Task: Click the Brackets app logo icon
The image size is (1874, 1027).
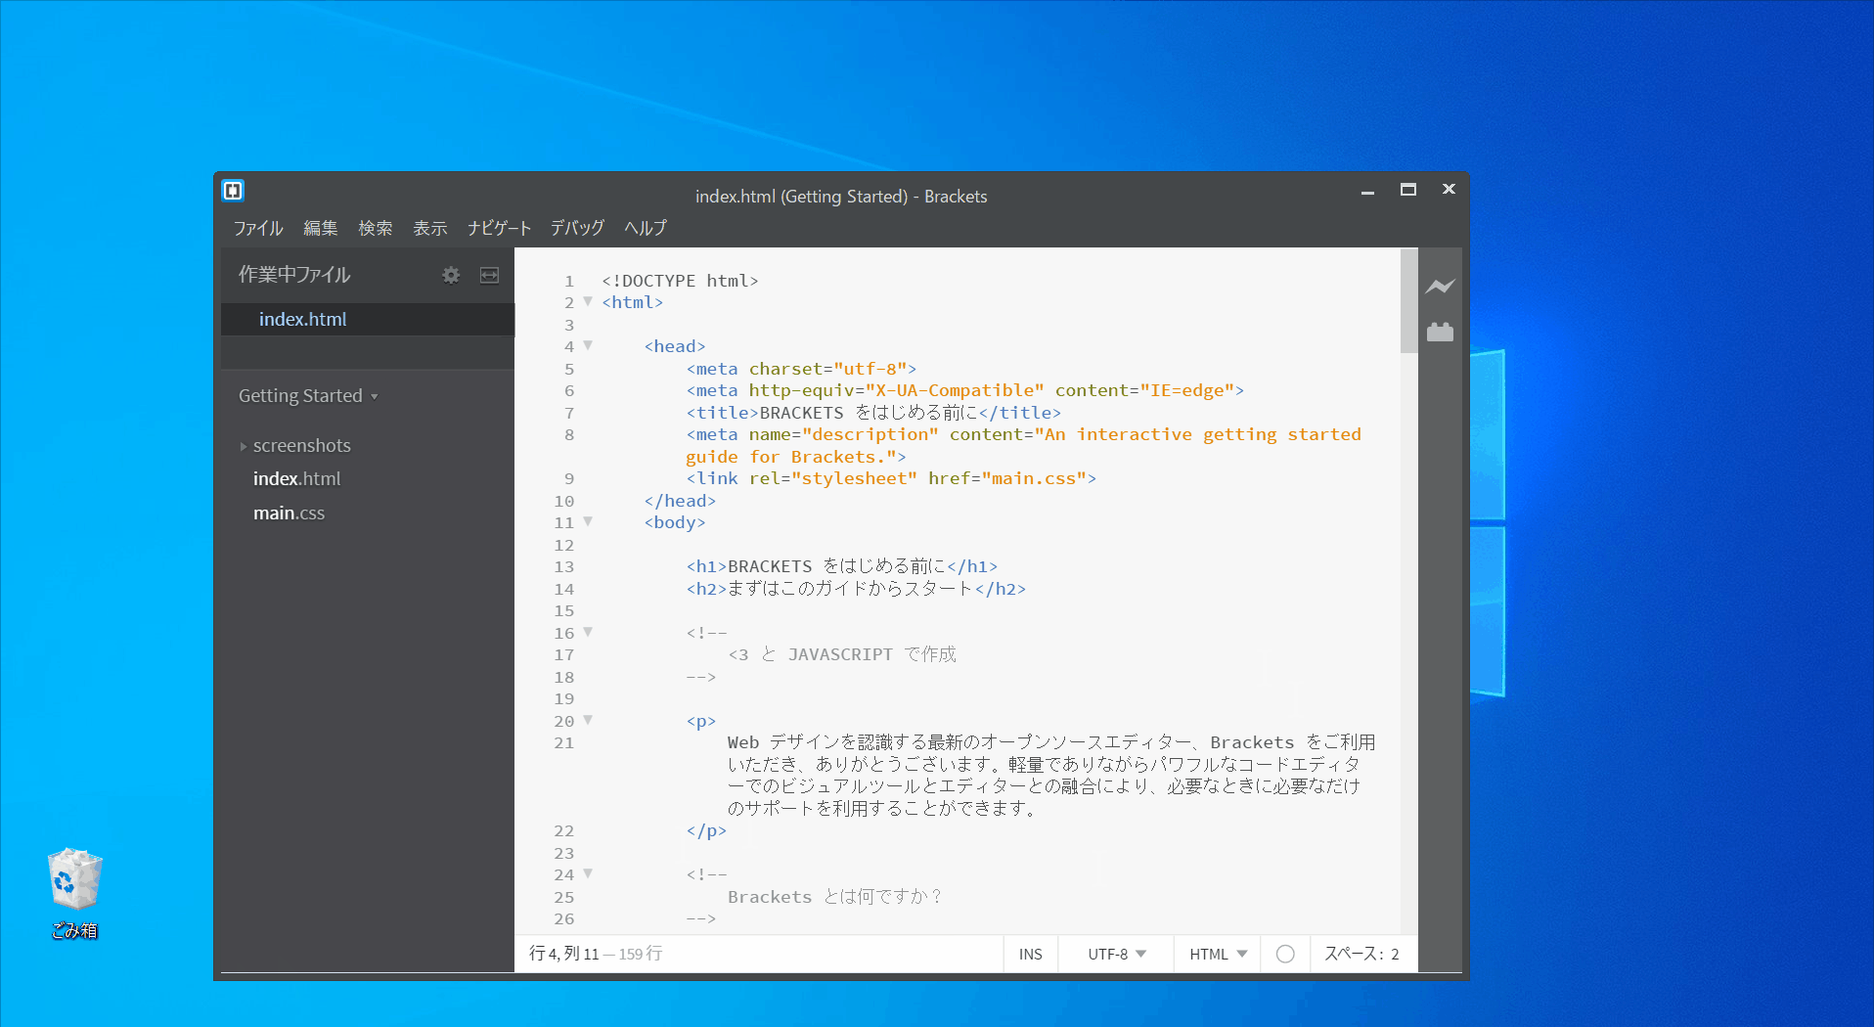Action: coord(233,191)
